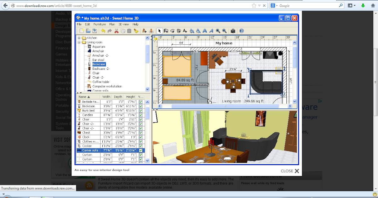Uncheck visibility for Bedside table row
Screen dimensions: 378x198
[141, 102]
